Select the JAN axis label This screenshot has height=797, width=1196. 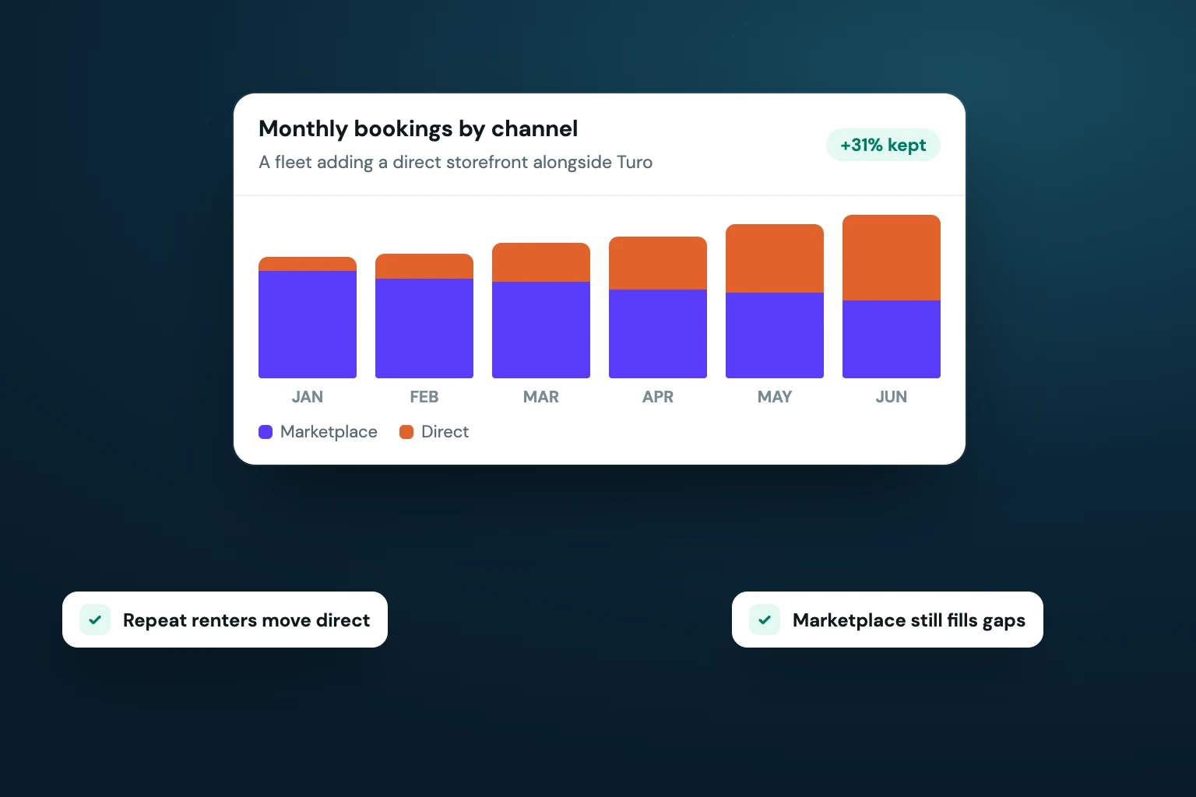[308, 397]
